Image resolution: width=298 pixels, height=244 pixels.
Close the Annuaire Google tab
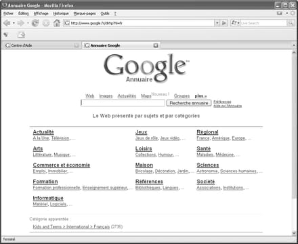click(156, 45)
